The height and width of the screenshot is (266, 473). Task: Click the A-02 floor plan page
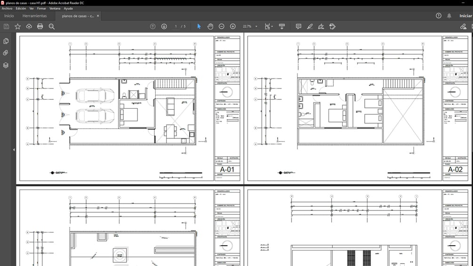358,109
